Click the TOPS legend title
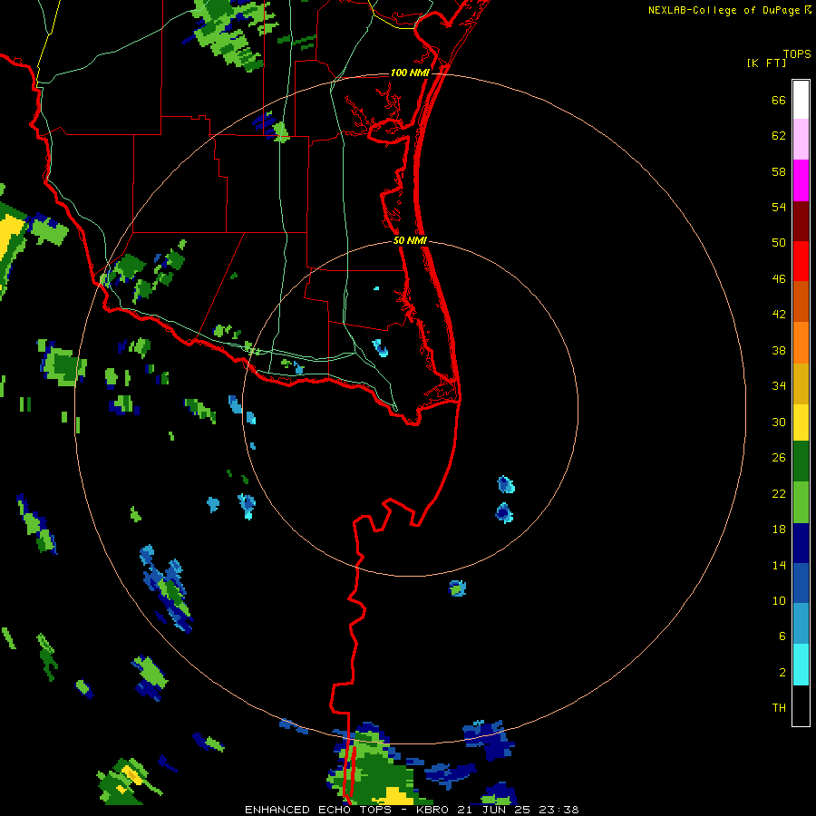This screenshot has width=816, height=816. coord(797,53)
